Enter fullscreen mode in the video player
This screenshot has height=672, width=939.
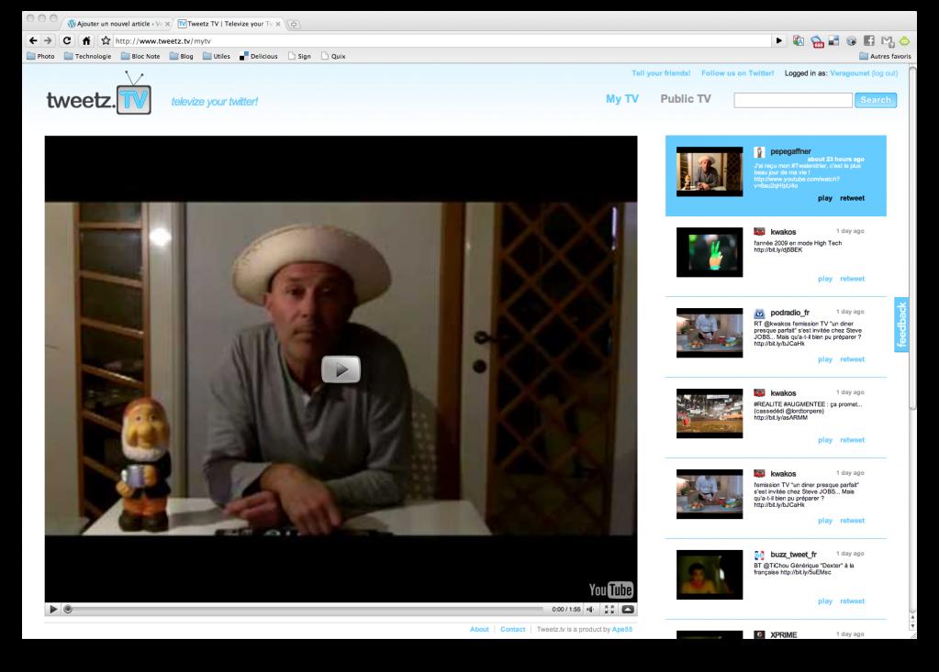pyautogui.click(x=609, y=610)
